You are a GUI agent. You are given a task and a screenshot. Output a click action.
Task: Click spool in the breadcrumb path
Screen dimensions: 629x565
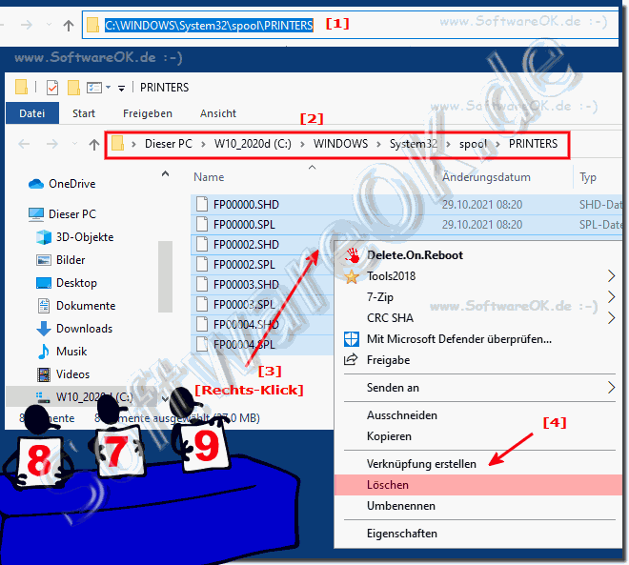473,144
